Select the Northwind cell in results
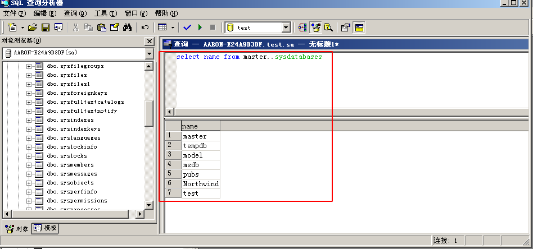Screen dimensions: 533x249 click(201, 183)
